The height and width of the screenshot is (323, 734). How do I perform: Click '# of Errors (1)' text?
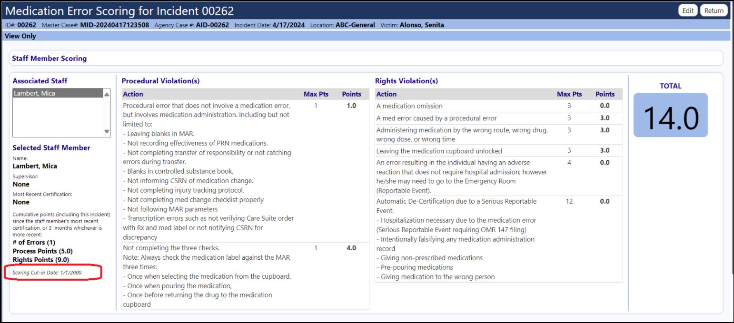[34, 242]
